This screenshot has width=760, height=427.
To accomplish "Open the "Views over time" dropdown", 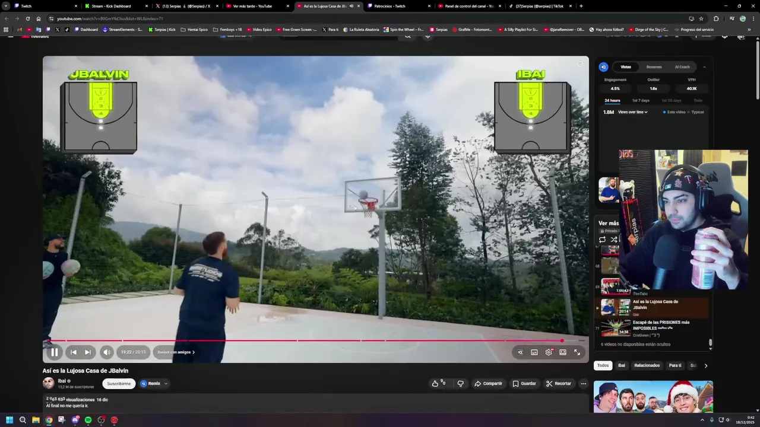I will pos(632,112).
